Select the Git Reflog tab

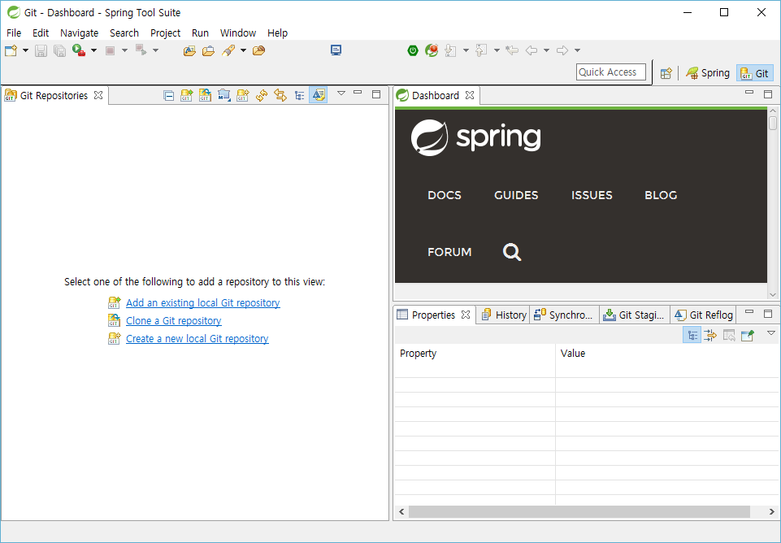[x=703, y=315]
